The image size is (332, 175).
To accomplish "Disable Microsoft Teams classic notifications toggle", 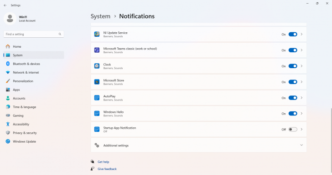I will [x=293, y=50].
